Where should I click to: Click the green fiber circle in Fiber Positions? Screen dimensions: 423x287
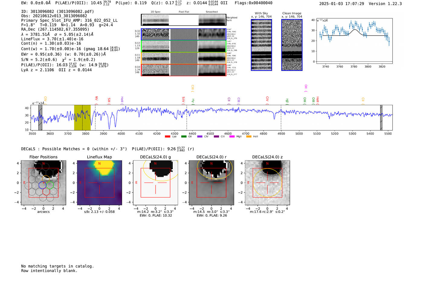click(50, 185)
